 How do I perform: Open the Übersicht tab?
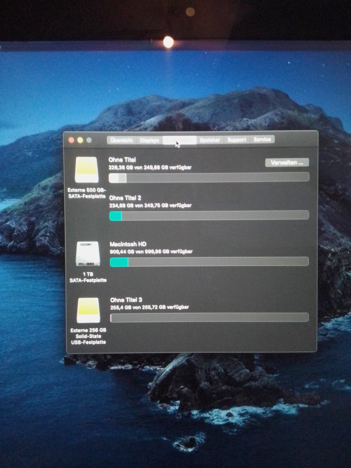121,140
